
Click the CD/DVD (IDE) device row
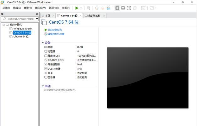point(70,60)
